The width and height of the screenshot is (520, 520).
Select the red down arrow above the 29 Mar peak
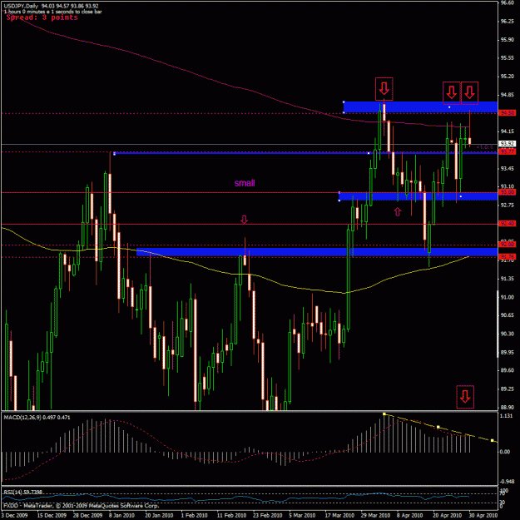point(384,89)
